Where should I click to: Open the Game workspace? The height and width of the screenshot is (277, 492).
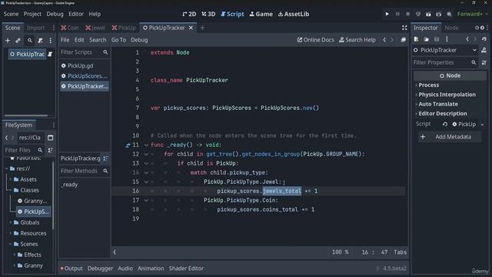click(x=261, y=14)
